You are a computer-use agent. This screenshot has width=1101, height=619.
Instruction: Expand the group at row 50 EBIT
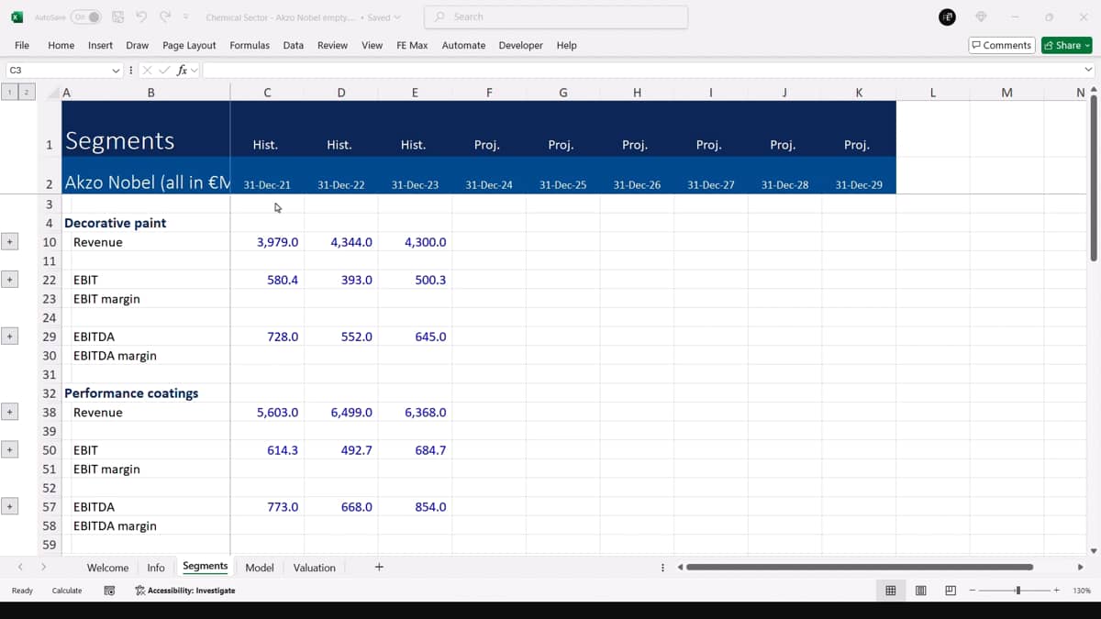pos(10,450)
